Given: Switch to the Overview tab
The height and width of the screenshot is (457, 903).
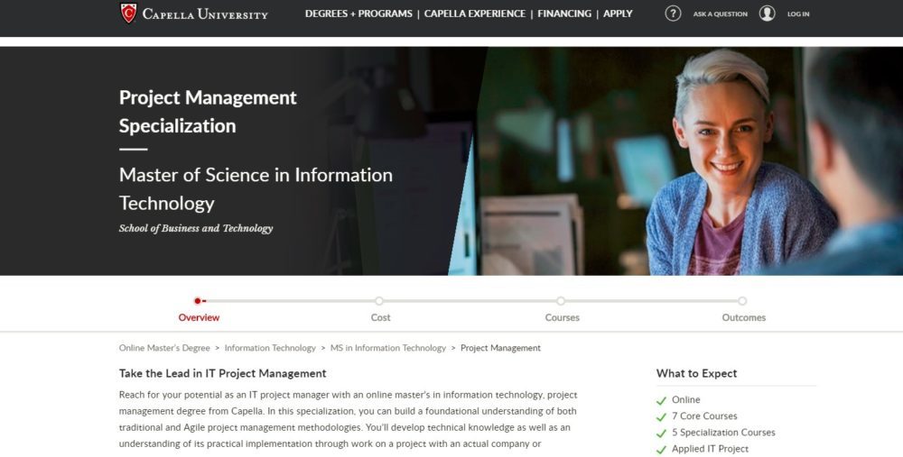Looking at the screenshot, I should (x=199, y=317).
